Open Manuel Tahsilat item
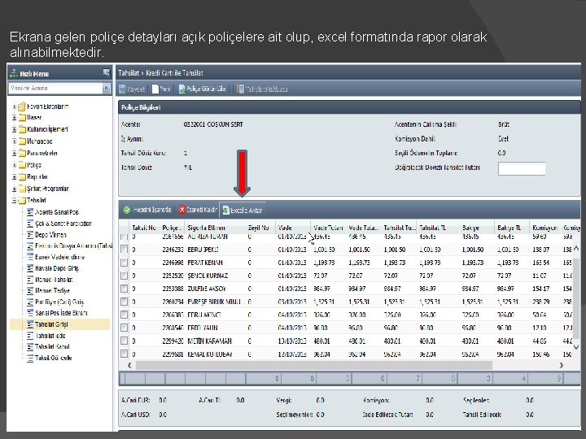This screenshot has width=586, height=439. coord(54,280)
